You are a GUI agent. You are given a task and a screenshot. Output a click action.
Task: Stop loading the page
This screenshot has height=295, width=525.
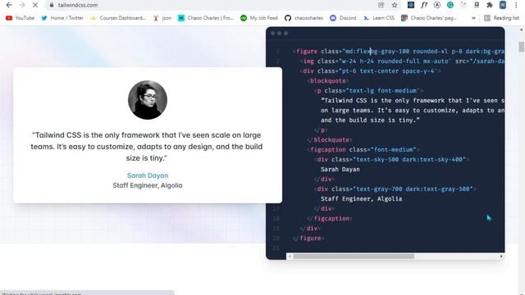(35, 5)
